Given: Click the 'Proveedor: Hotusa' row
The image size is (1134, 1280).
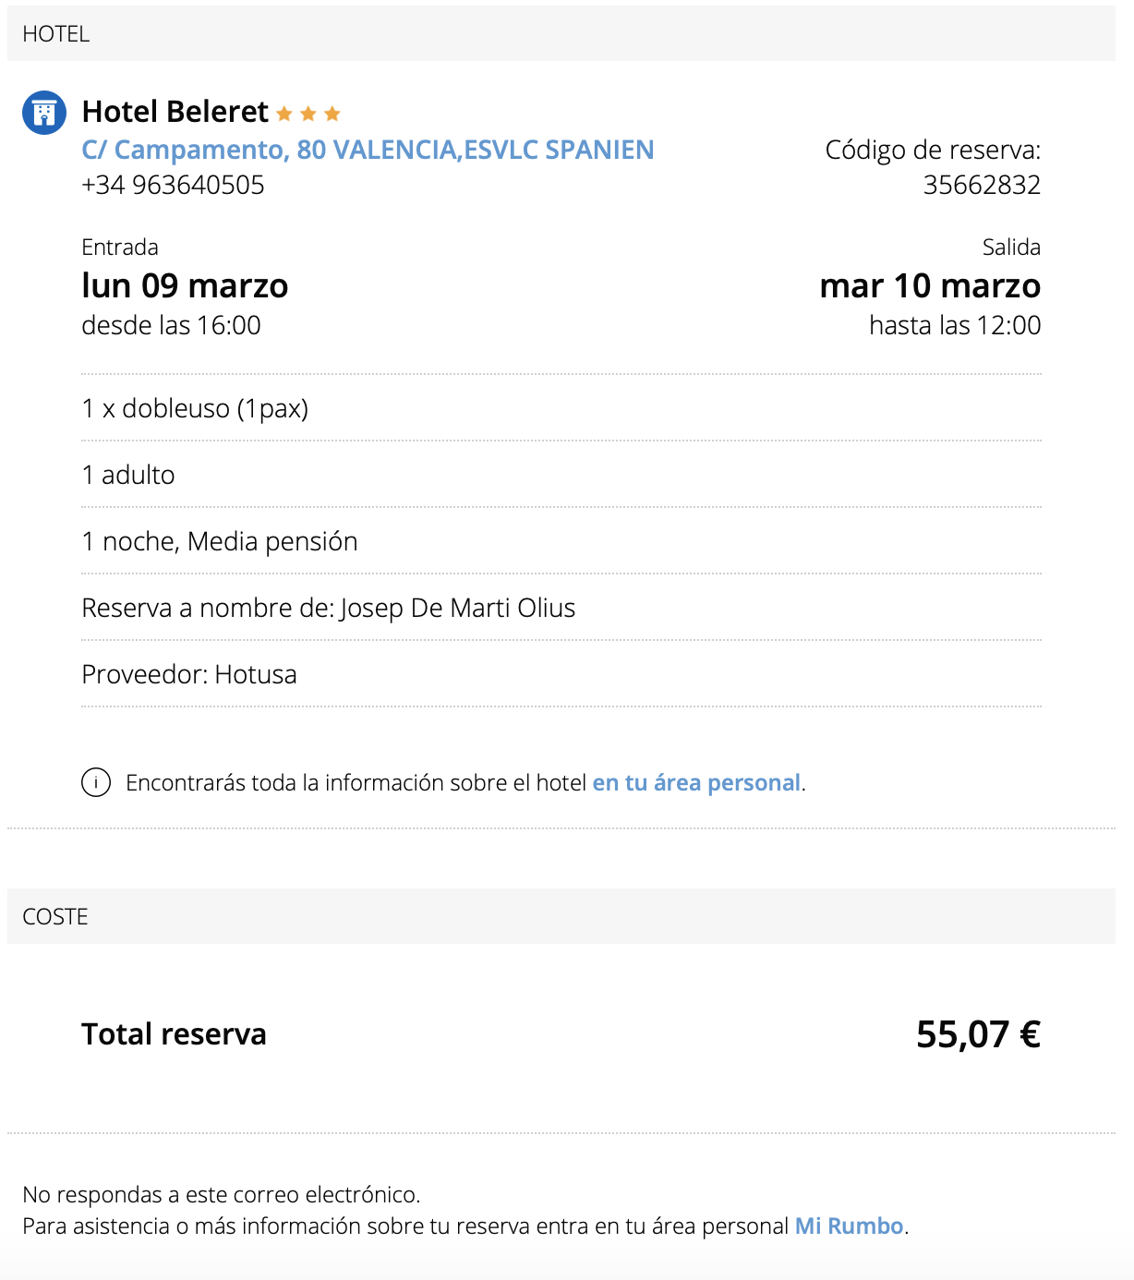Looking at the screenshot, I should [x=561, y=674].
